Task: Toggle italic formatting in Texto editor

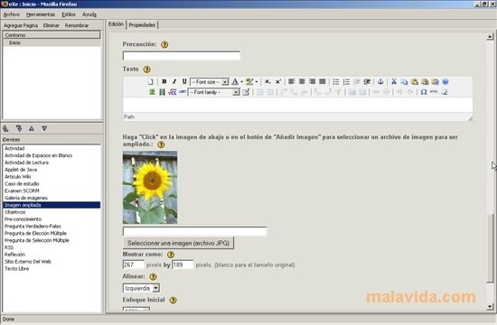Action: (x=174, y=81)
